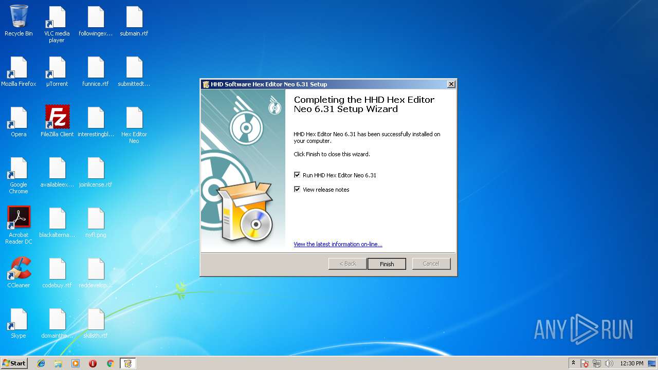Select the Google Chrome desktop shortcut
The height and width of the screenshot is (370, 658).
(19, 175)
